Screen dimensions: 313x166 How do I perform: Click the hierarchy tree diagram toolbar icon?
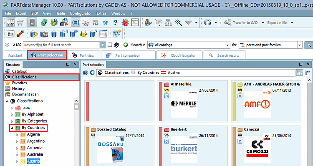click(168, 23)
